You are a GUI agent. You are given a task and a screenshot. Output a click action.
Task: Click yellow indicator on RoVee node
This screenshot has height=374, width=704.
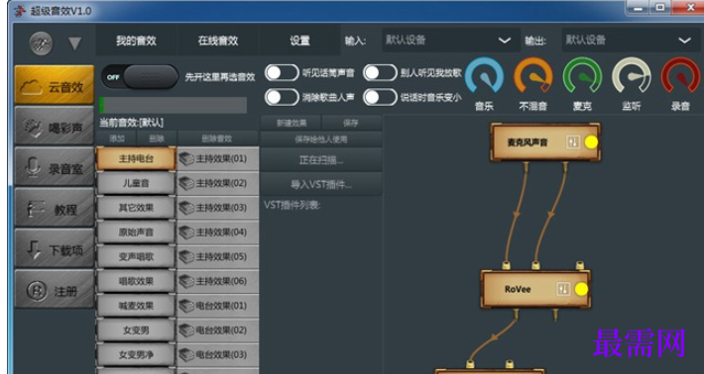[x=581, y=289]
